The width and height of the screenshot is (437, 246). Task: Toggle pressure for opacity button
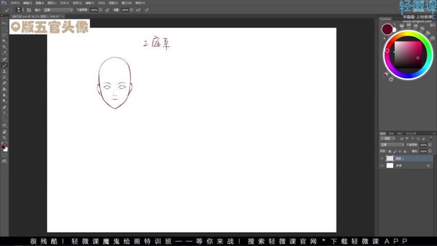pyautogui.click(x=107, y=10)
